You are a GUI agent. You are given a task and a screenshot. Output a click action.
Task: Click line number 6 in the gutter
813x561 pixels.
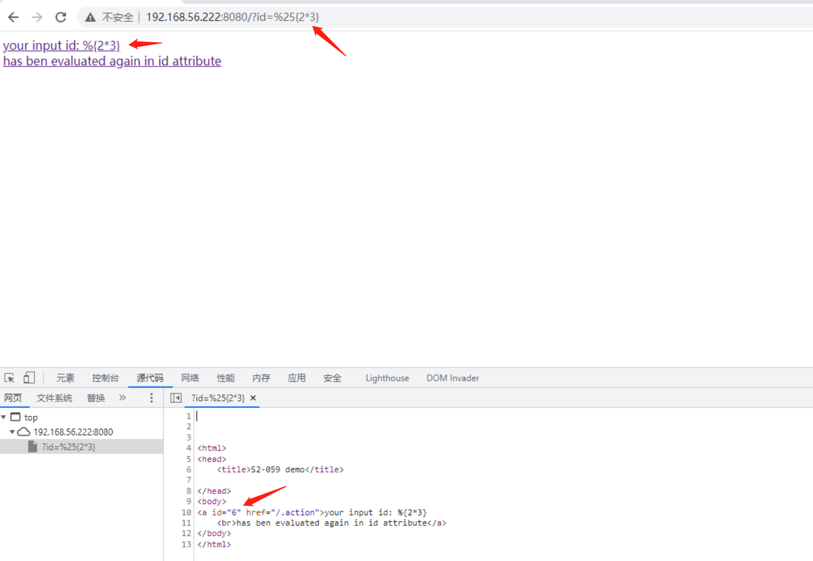point(189,469)
